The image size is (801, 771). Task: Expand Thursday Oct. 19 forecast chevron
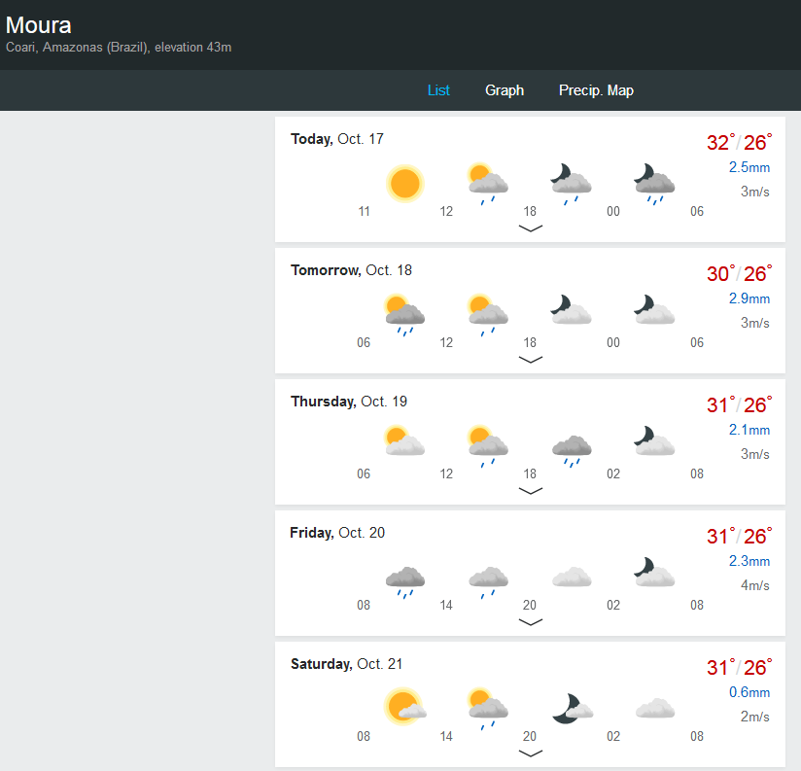point(531,491)
